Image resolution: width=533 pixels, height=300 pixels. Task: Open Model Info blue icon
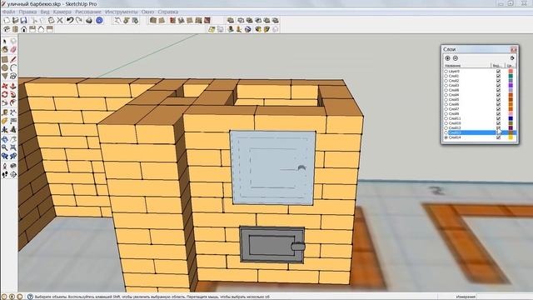99,20
